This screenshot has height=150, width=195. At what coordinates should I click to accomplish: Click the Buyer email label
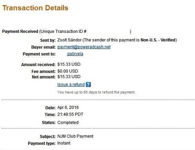coord(43,47)
